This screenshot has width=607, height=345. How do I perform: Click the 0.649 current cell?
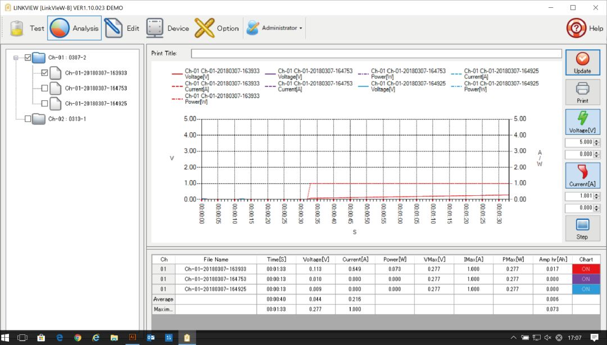point(355,269)
